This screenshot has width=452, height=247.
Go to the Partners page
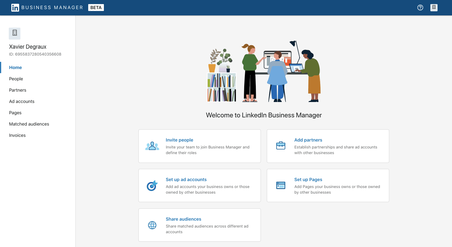(18, 90)
